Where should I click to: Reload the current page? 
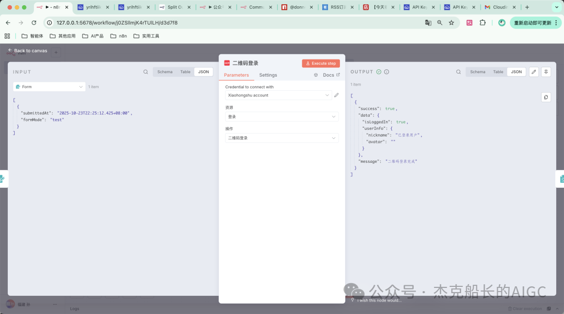[x=34, y=22]
